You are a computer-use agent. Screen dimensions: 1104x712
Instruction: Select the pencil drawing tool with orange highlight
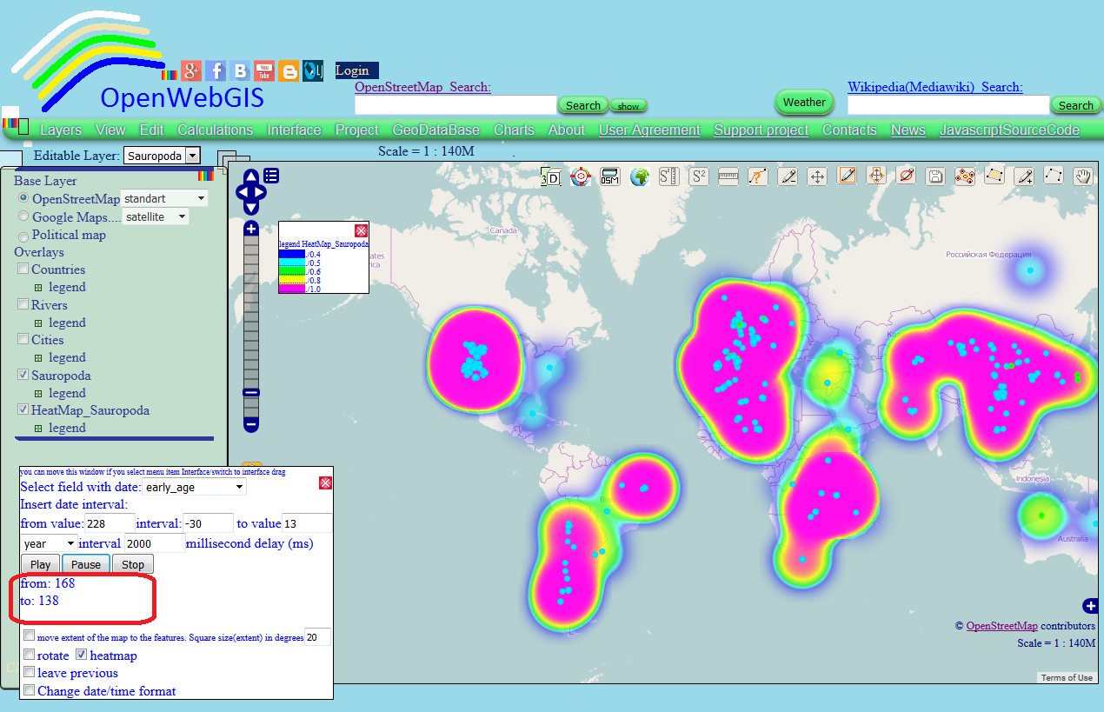pos(847,176)
